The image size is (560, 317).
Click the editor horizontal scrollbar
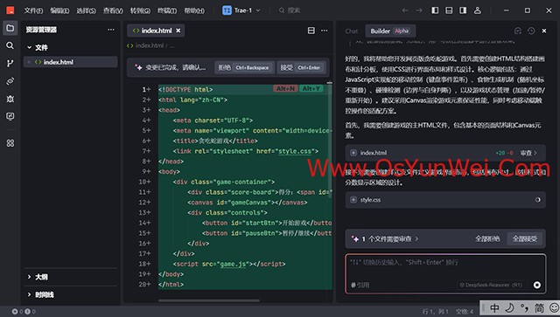[209, 300]
